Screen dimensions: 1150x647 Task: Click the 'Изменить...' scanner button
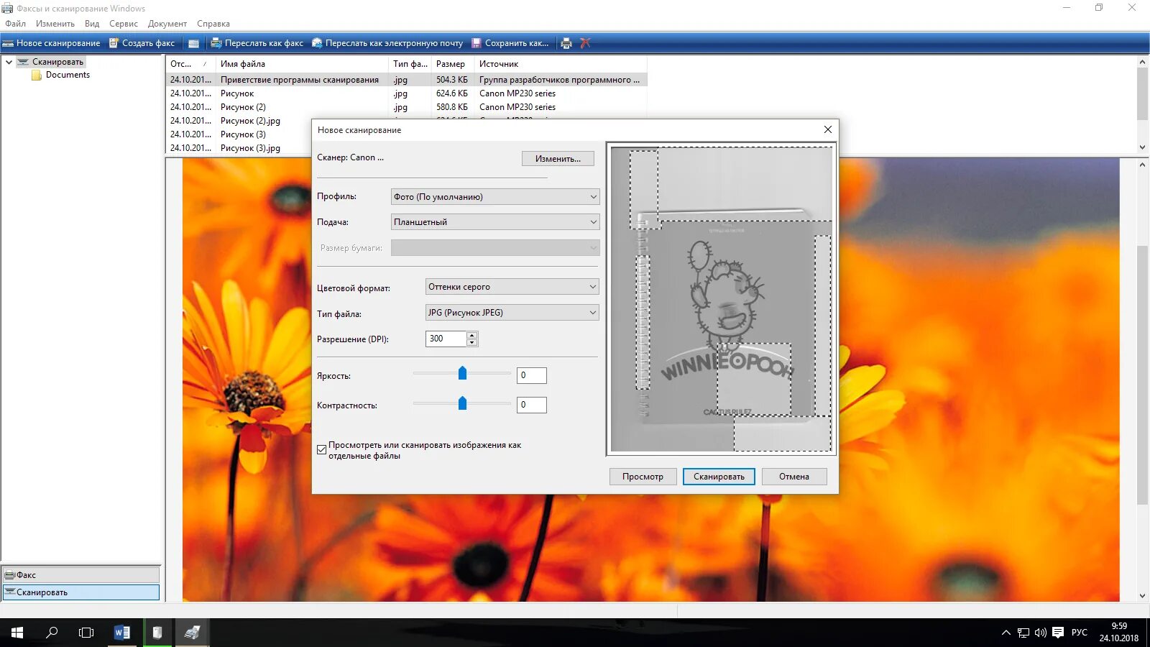coord(558,159)
